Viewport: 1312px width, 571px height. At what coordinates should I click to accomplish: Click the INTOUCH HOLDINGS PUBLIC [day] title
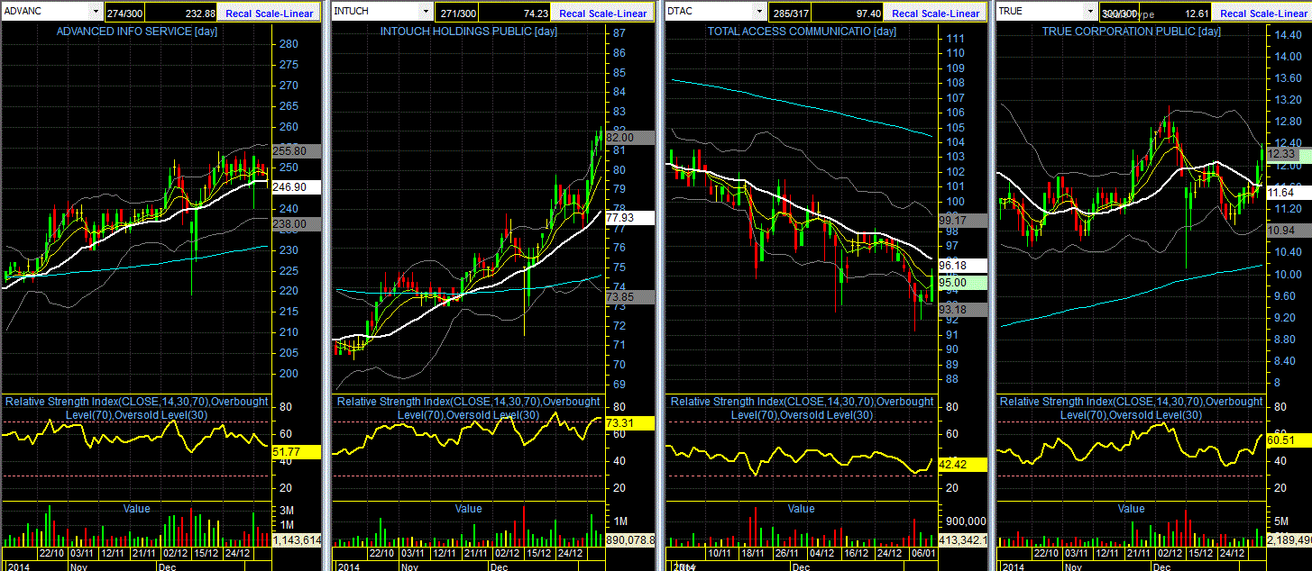(x=467, y=31)
